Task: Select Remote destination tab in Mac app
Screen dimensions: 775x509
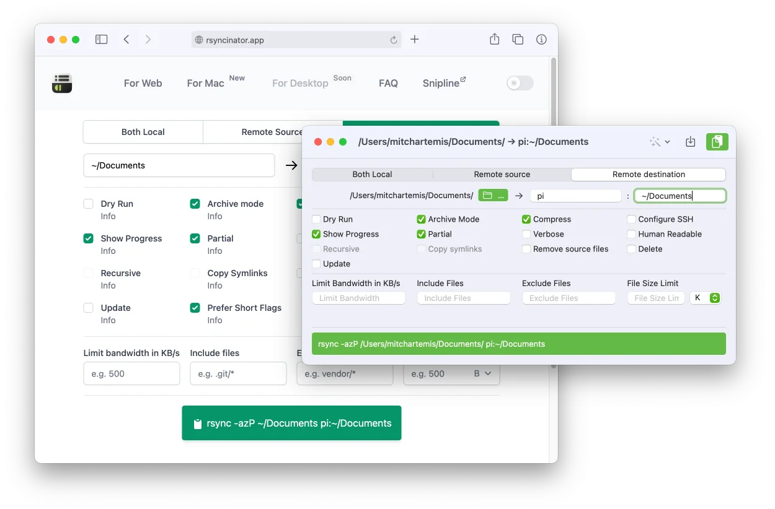Action: pyautogui.click(x=649, y=175)
